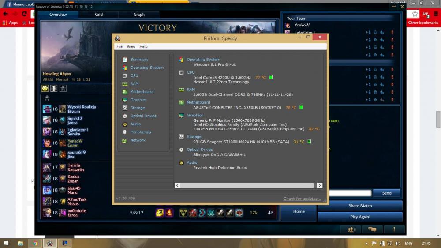Click the RAM stick icon in summary pane

click(181, 90)
